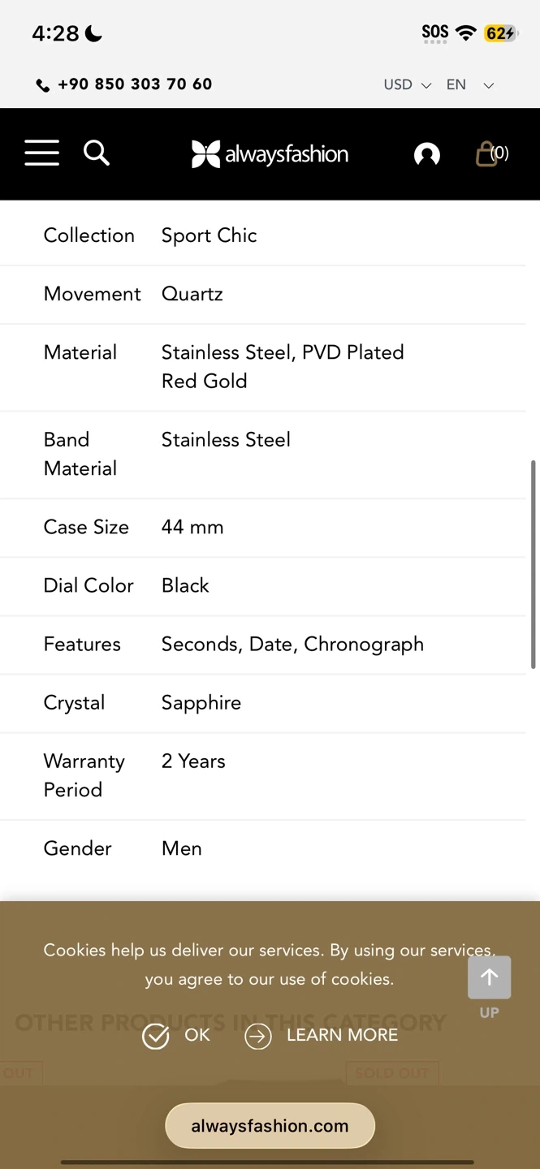540x1169 pixels.
Task: Tap the phone handset icon
Action: [x=43, y=85]
